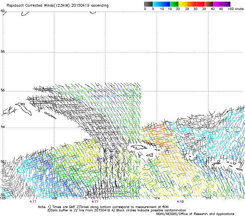Select the magenta 40-45 knots legend swatch
The image size is (245, 216).
point(221,4)
